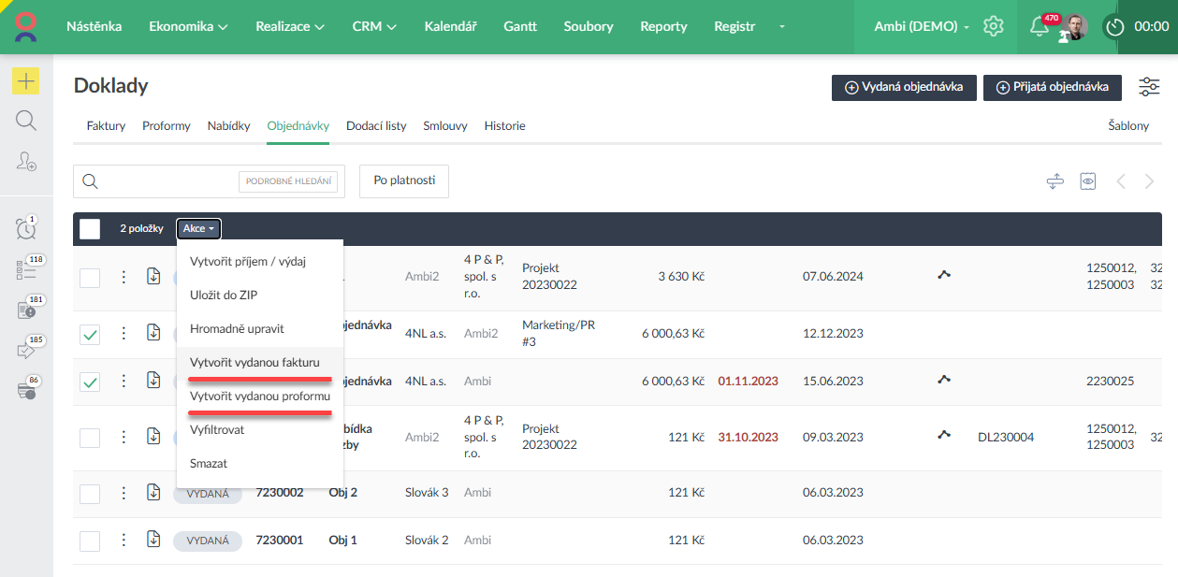The height and width of the screenshot is (577, 1178).
Task: Click the Po platnosti filter button
Action: pyautogui.click(x=404, y=180)
